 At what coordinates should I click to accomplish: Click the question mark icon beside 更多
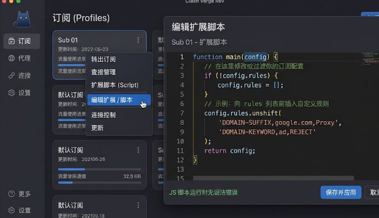tap(11, 193)
